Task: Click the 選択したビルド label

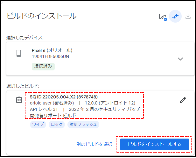Action: coord(23,86)
